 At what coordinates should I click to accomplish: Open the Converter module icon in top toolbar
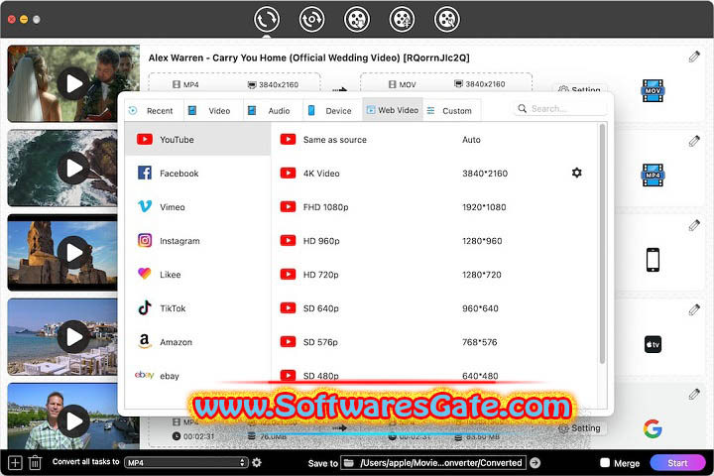pyautogui.click(x=267, y=19)
